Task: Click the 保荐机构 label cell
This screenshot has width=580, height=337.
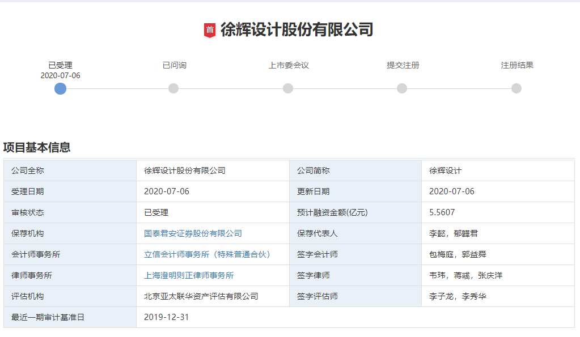Action: click(70, 233)
